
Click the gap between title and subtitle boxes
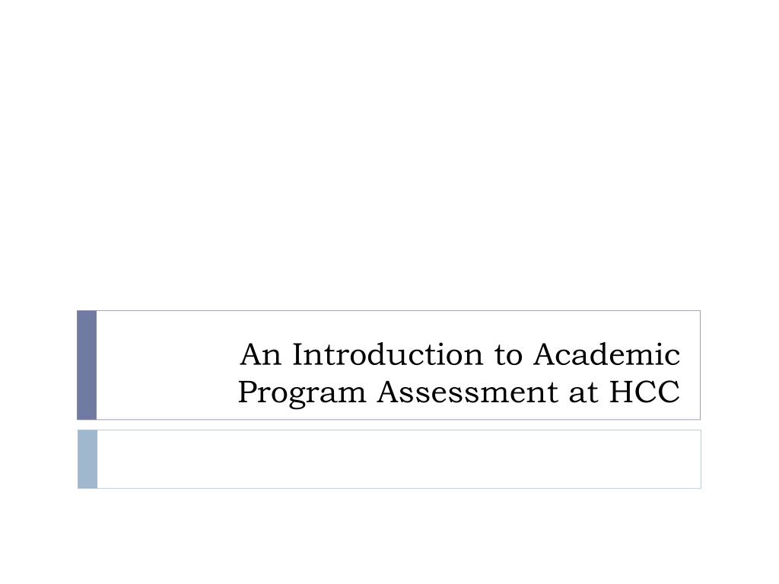[x=389, y=425]
